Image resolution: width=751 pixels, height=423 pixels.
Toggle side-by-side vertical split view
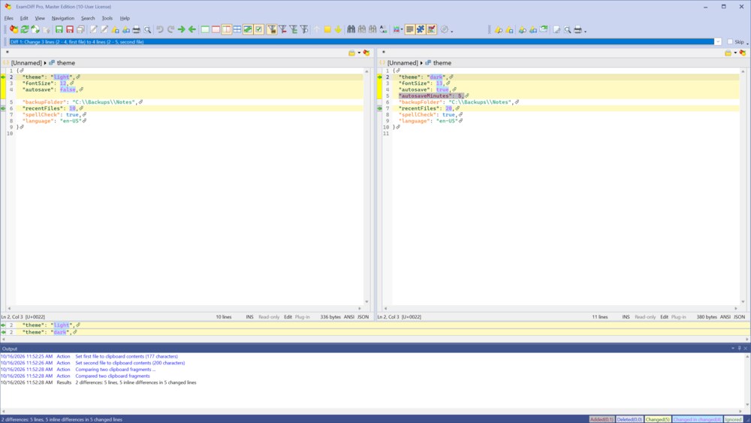pos(227,30)
